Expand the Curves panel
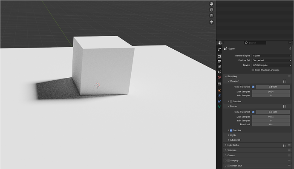This screenshot has height=169, width=294. click(226, 155)
